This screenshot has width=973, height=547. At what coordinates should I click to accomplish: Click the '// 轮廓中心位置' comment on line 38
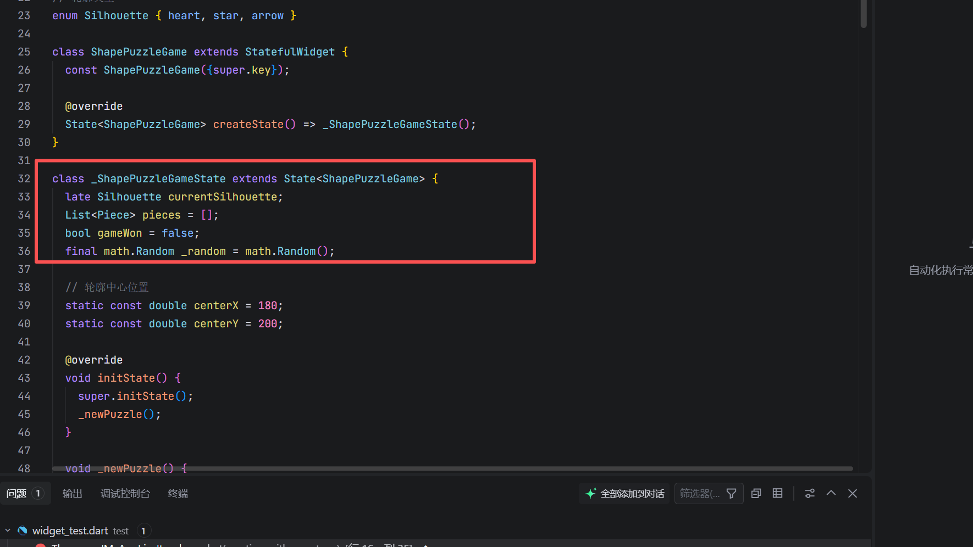click(x=107, y=287)
